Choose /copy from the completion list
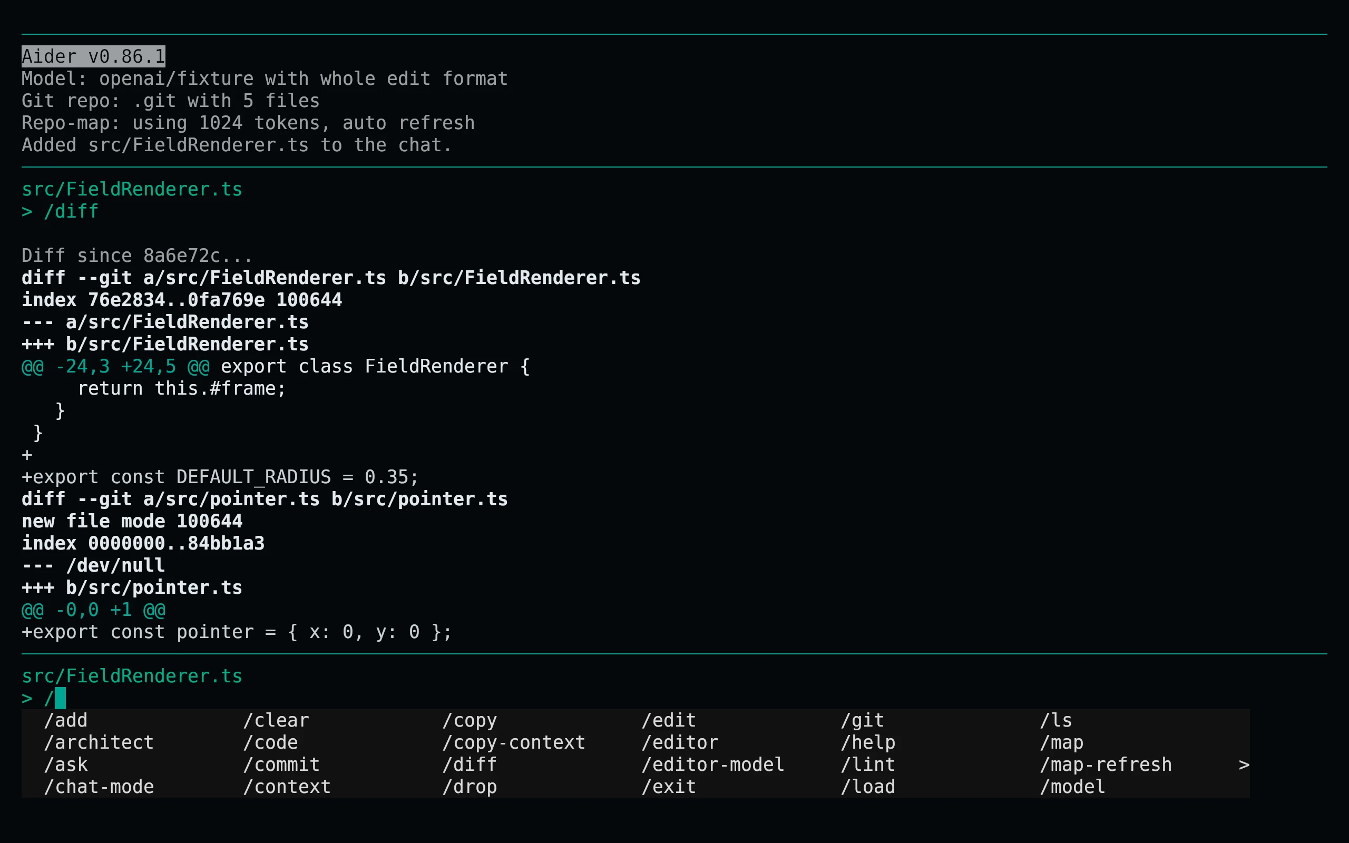The image size is (1349, 843). [470, 720]
